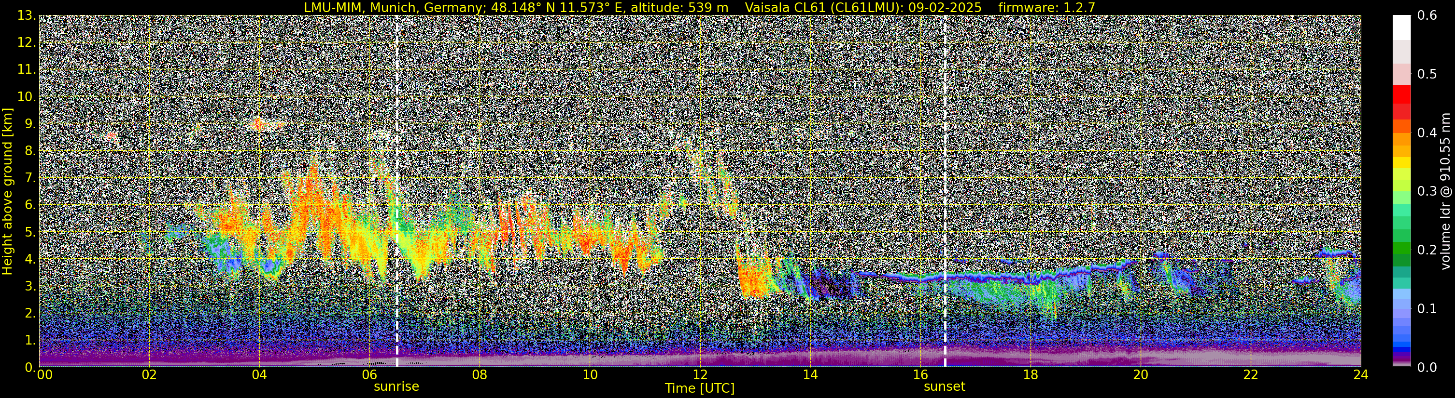Click the 'Height above ground [km]' axis label
1455x398 pixels.
[x=7, y=191]
